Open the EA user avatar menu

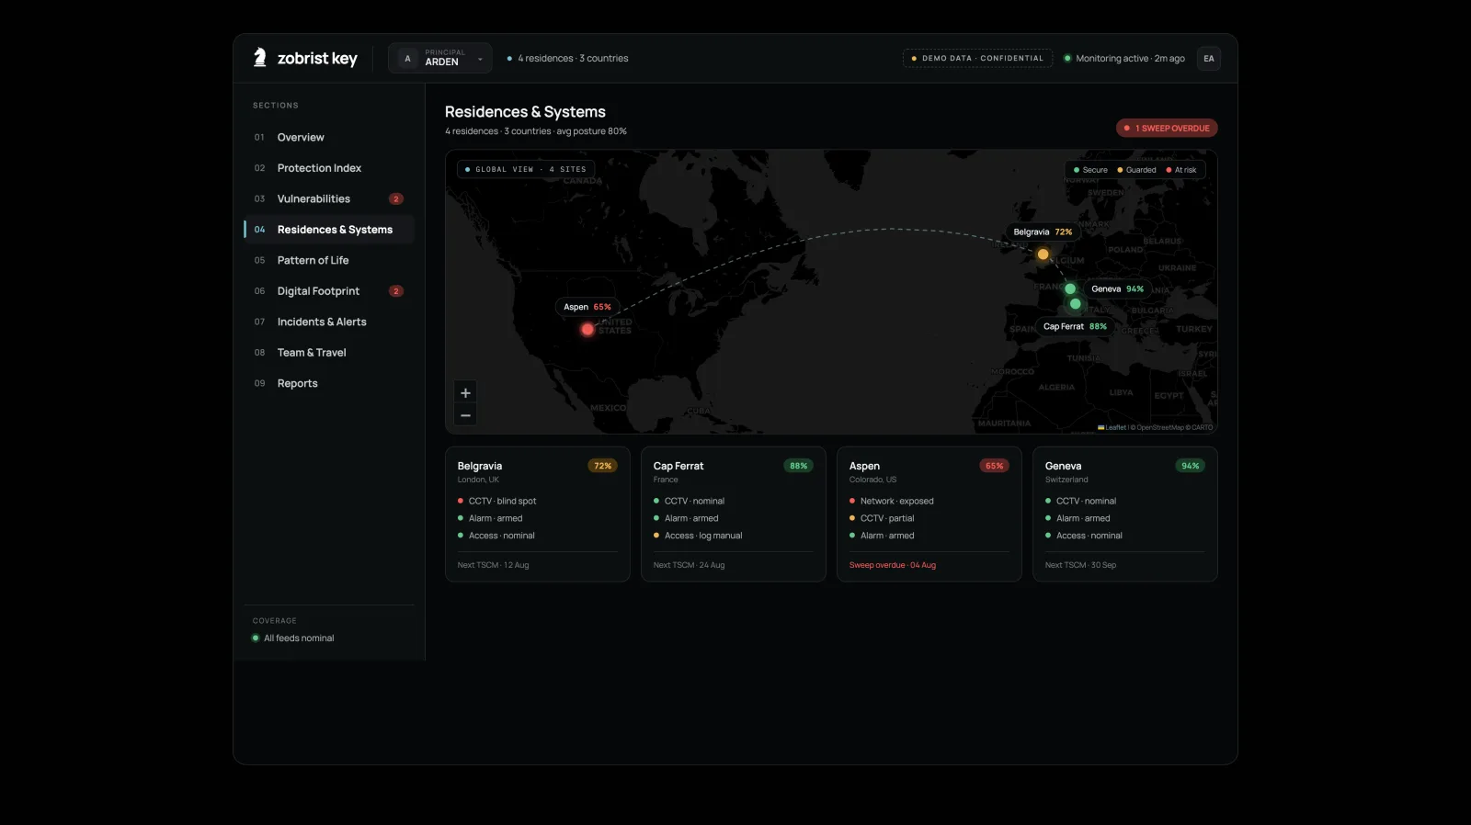pyautogui.click(x=1209, y=59)
